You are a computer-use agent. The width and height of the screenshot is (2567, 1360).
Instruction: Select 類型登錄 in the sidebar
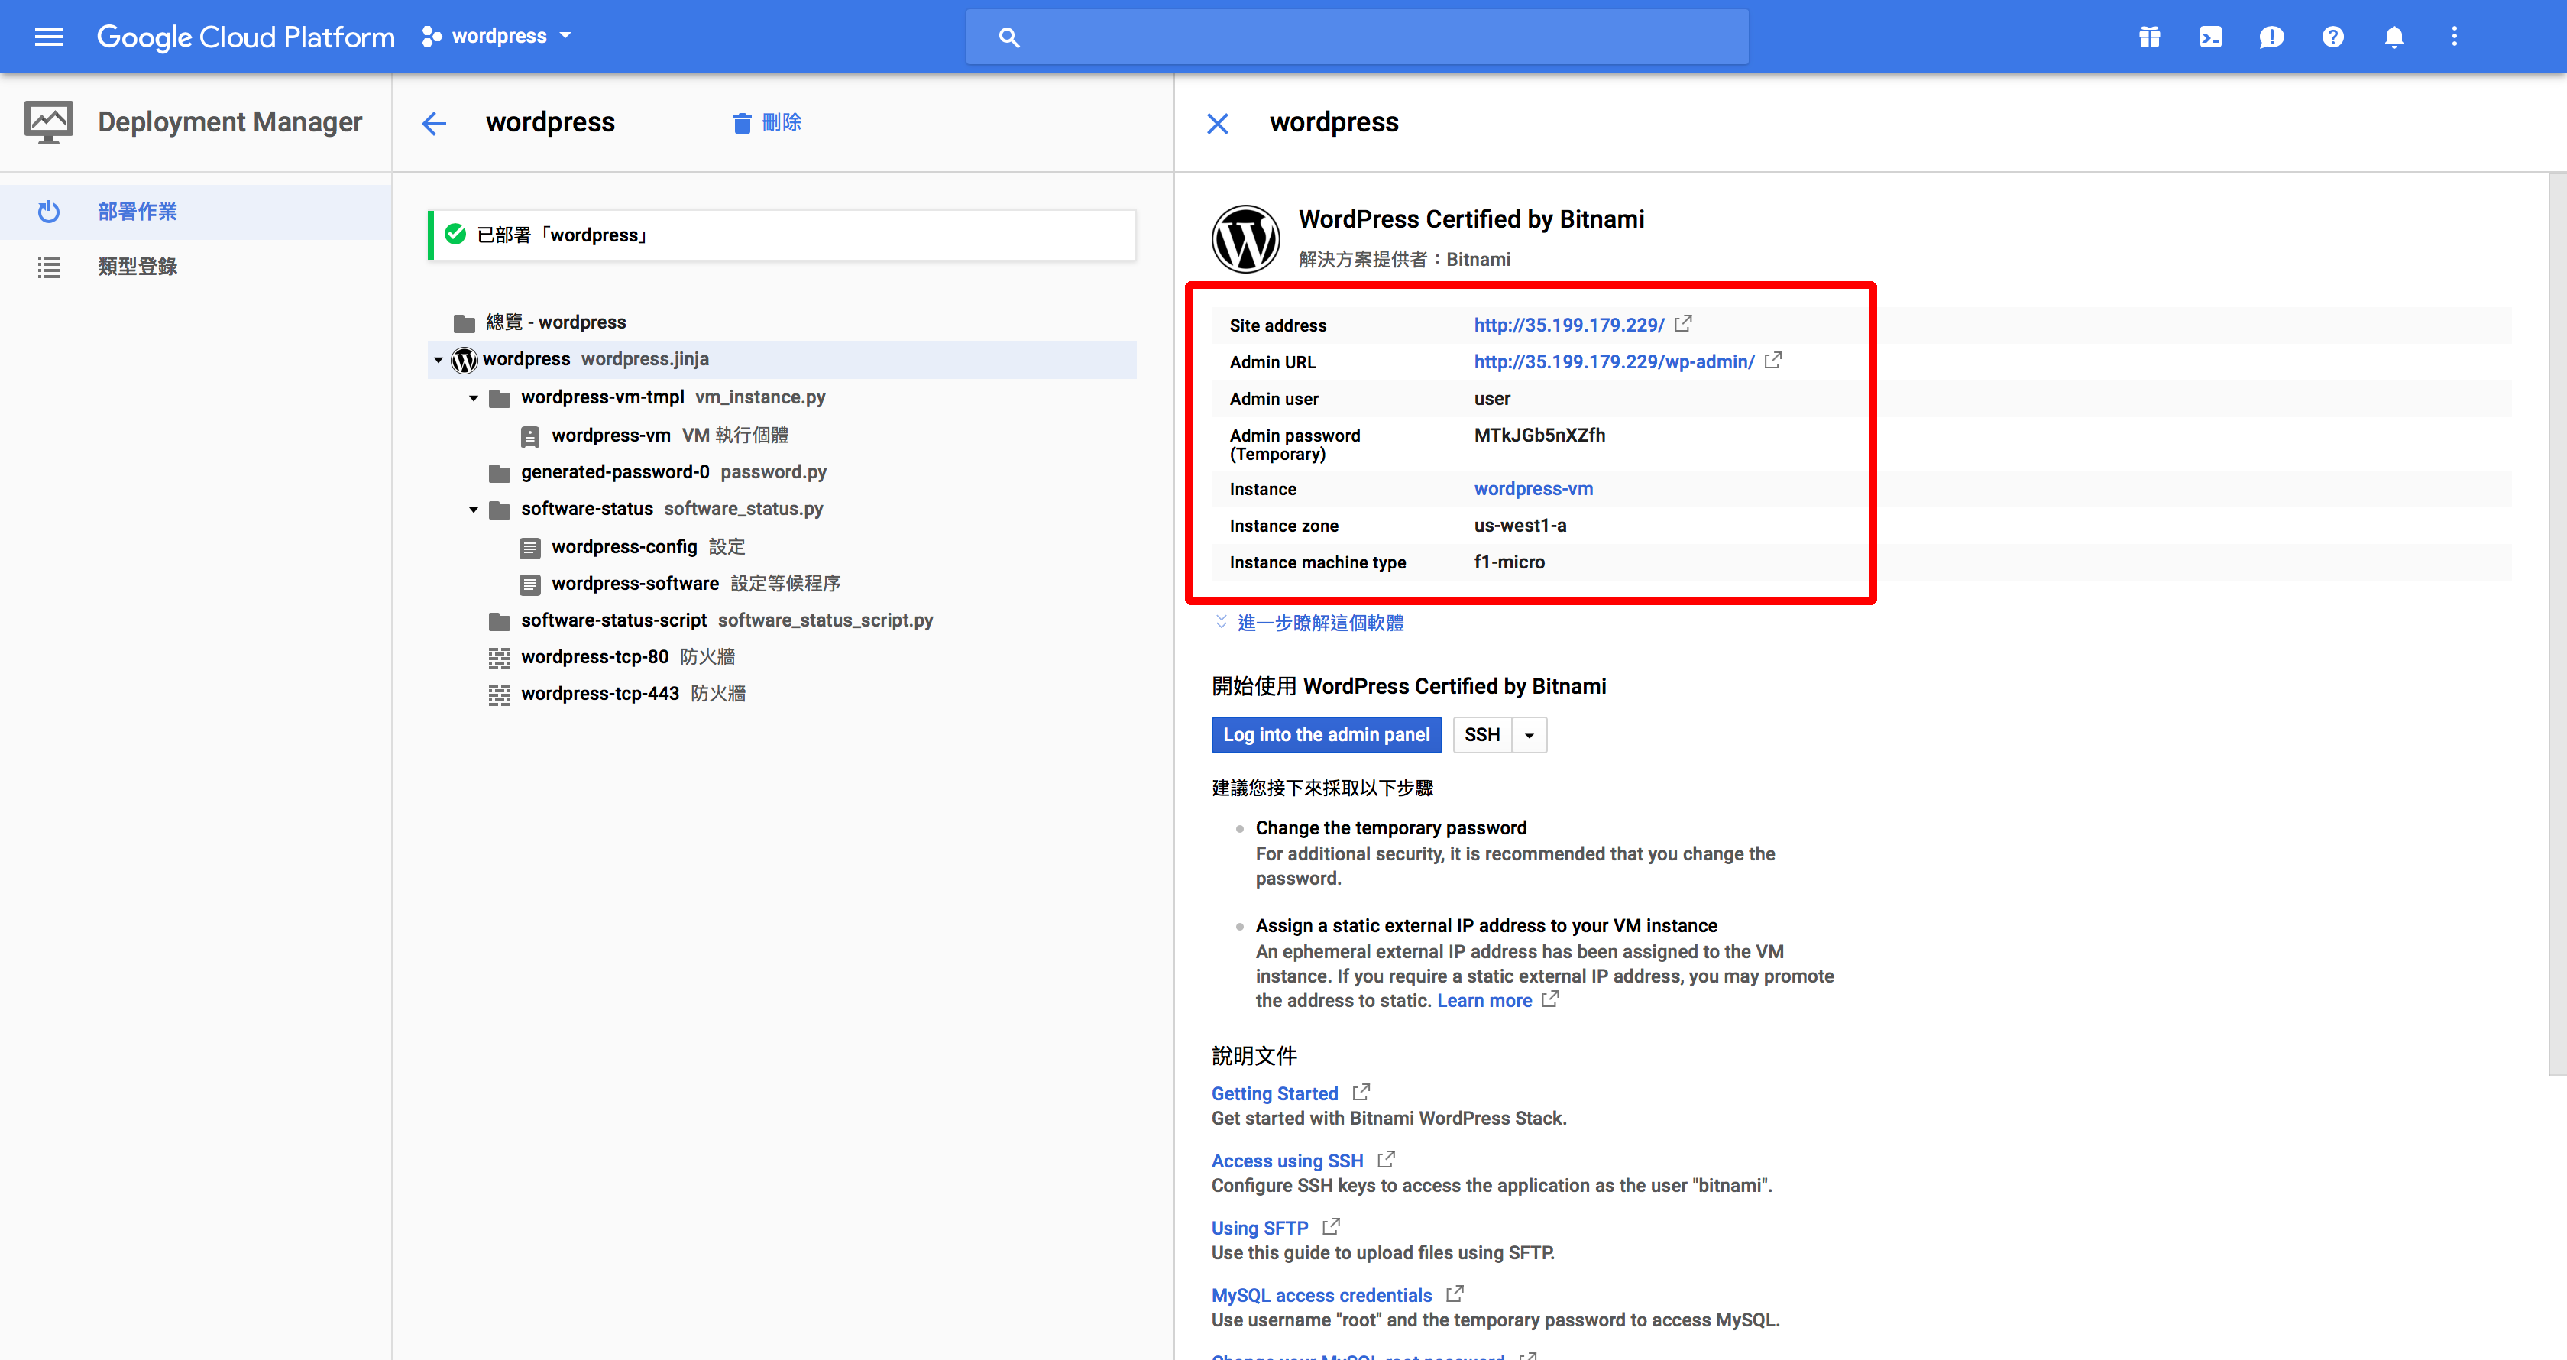coord(138,266)
